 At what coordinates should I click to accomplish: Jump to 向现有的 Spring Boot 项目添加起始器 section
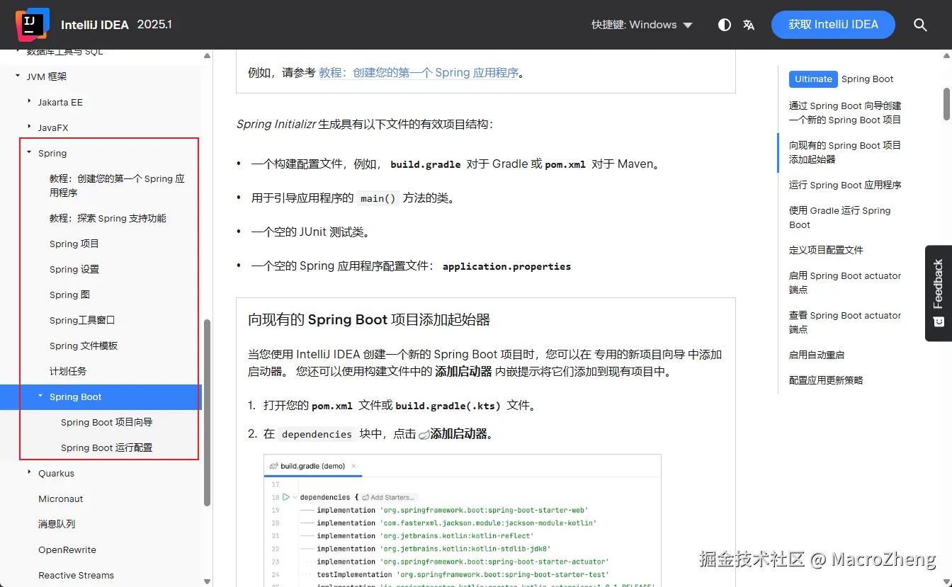(x=845, y=152)
